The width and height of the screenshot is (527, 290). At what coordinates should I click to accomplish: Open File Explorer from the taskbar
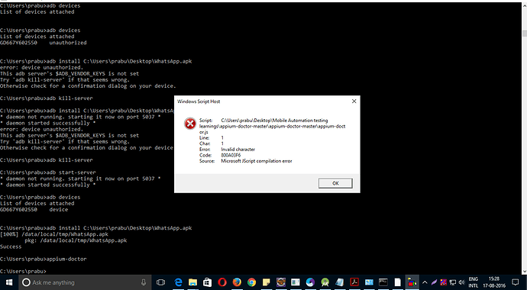[192, 282]
